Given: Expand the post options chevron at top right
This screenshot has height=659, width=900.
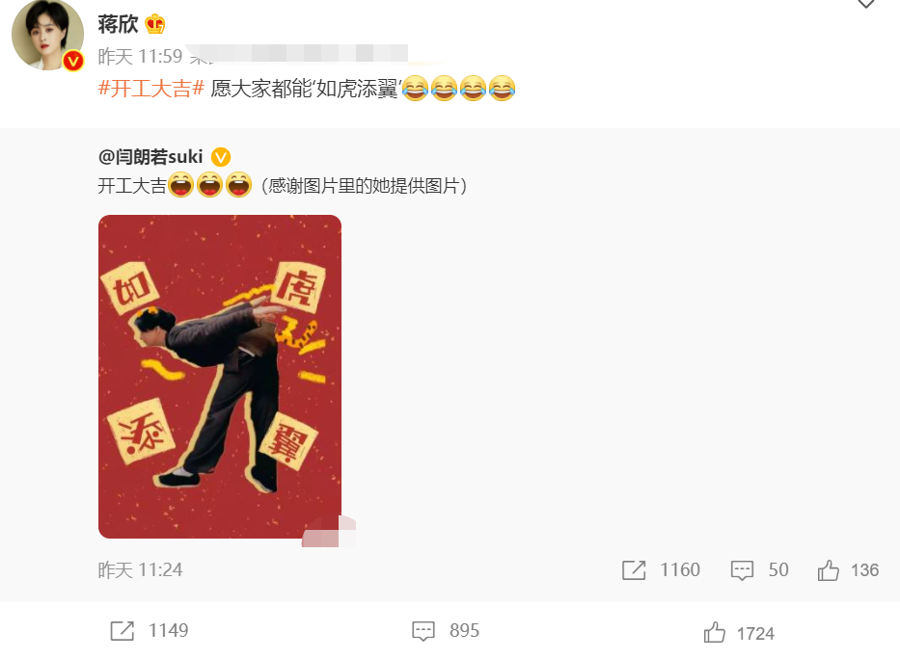Looking at the screenshot, I should [x=865, y=4].
